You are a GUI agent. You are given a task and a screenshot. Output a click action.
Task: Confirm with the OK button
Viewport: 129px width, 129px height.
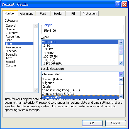[92, 123]
